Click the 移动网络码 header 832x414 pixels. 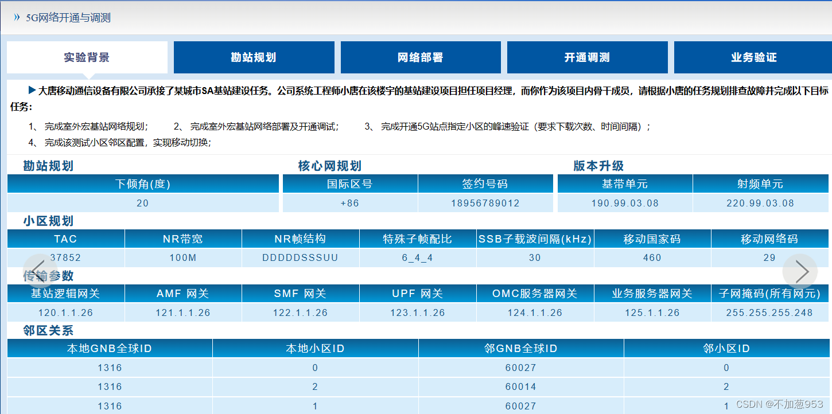[770, 239]
